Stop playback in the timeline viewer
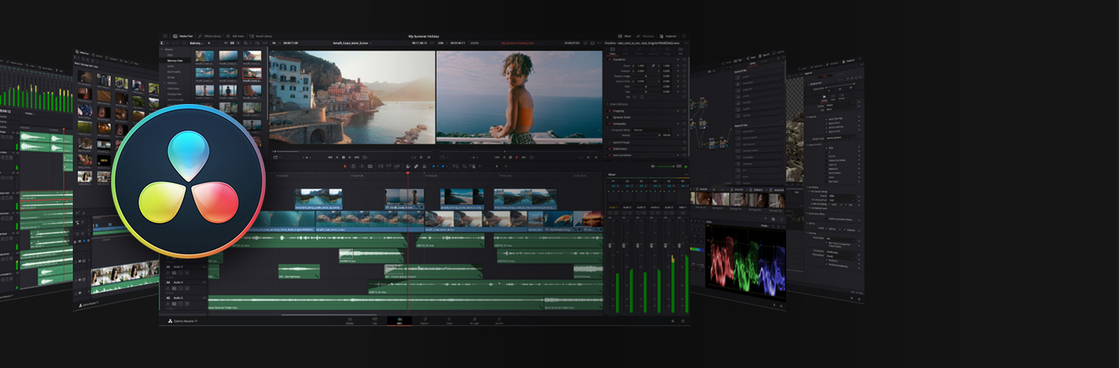The image size is (1119, 368). (511, 158)
